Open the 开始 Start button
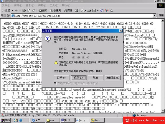 [x=6, y=120]
